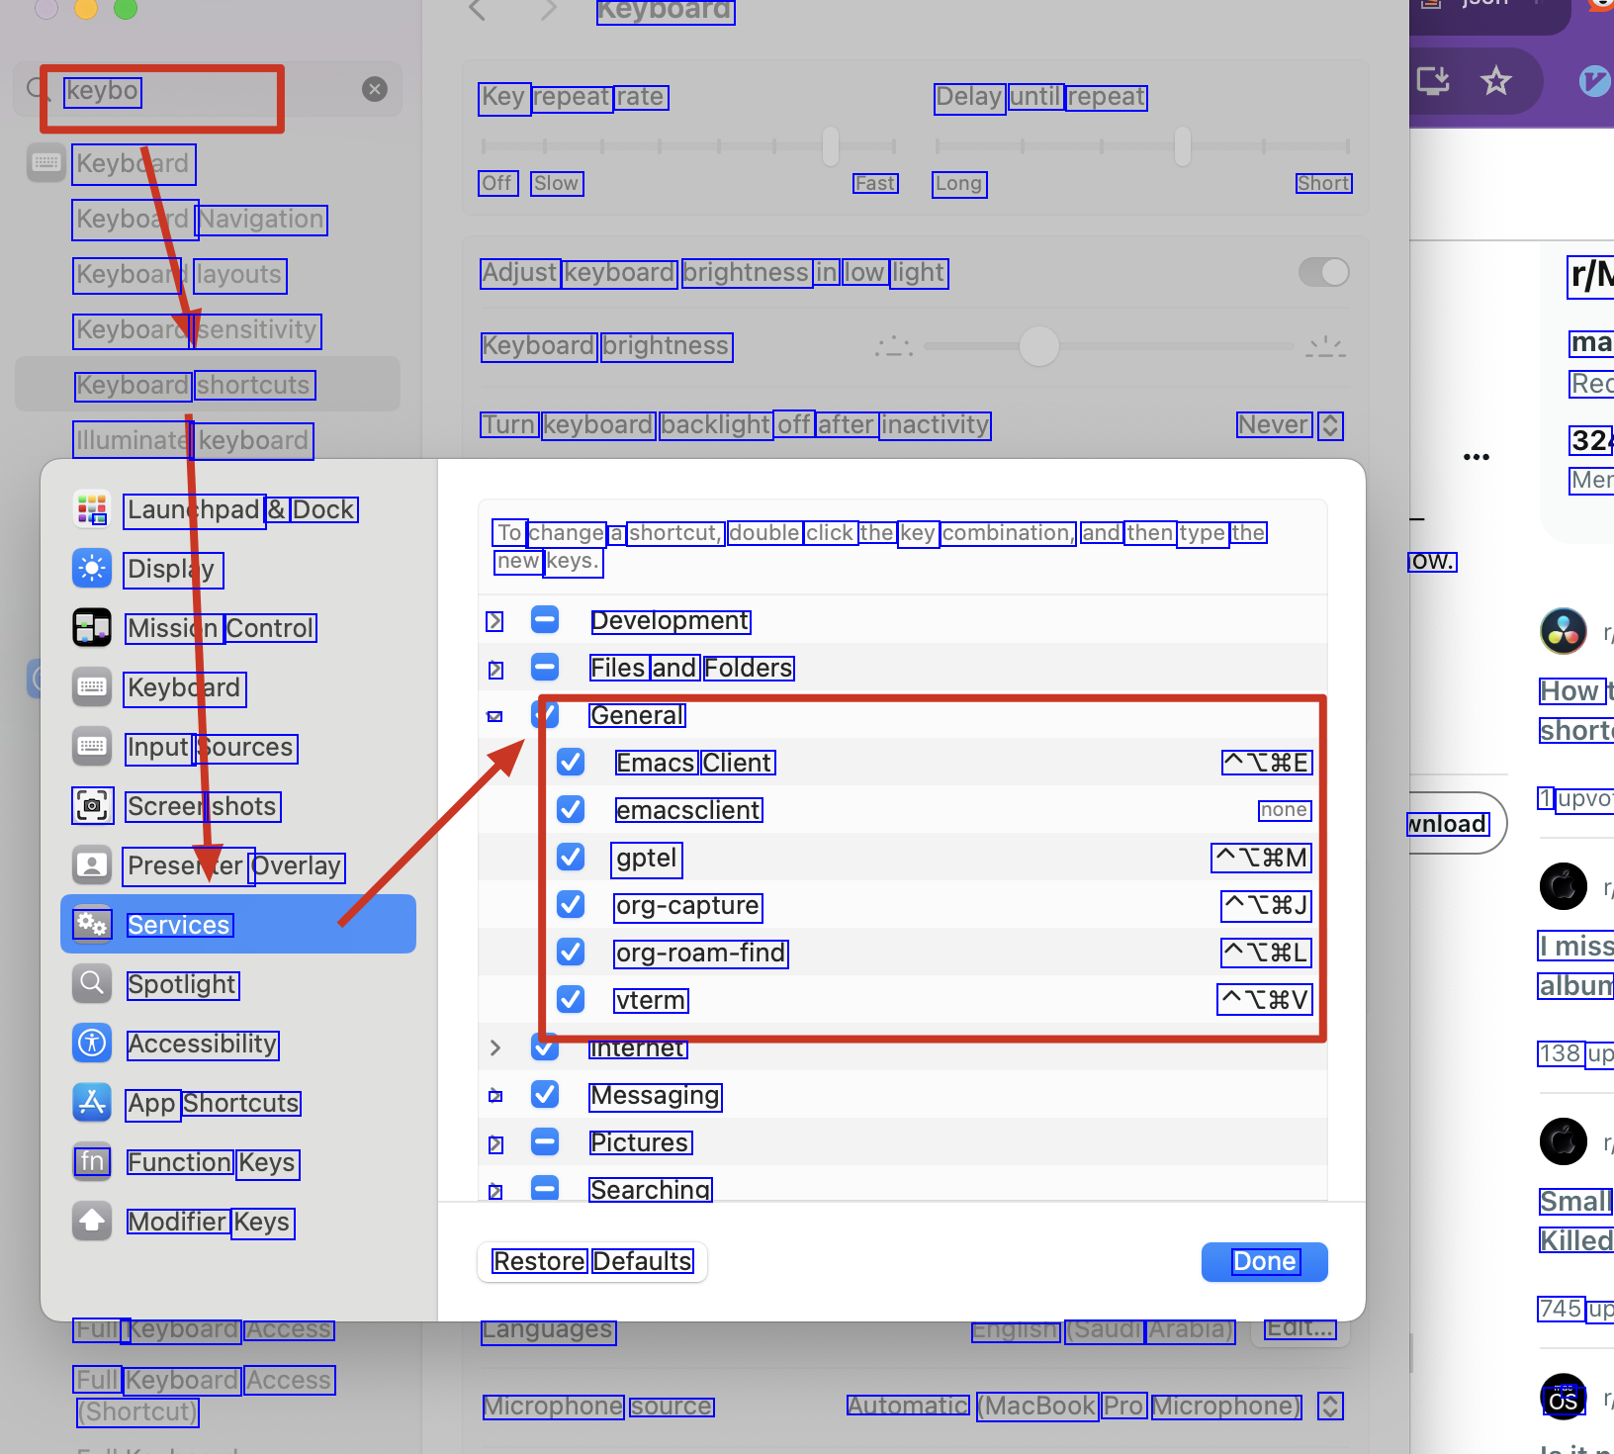The width and height of the screenshot is (1614, 1454).
Task: Click the Spotlight magnifier icon
Action: tap(92, 984)
